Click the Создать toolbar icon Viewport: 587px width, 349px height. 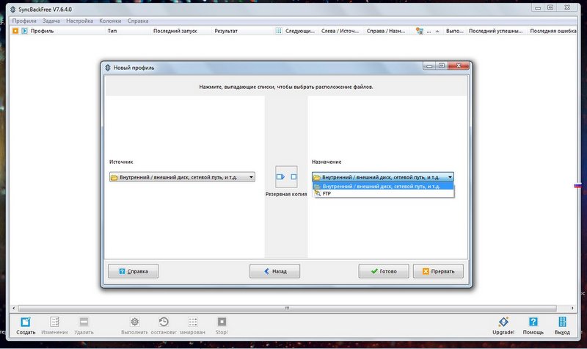pos(26,322)
